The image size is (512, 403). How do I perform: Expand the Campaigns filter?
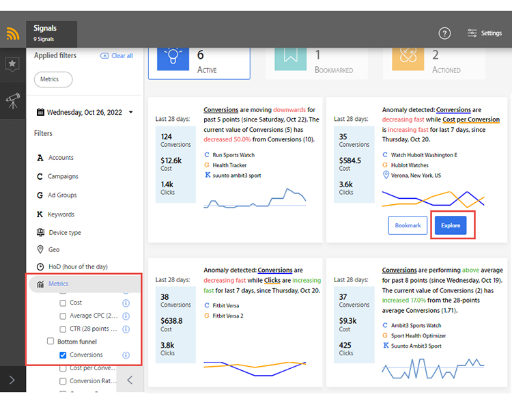pos(63,176)
